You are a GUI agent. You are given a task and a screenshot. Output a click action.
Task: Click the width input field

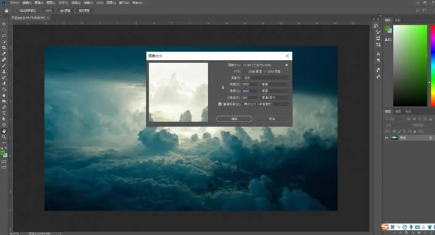(x=251, y=84)
